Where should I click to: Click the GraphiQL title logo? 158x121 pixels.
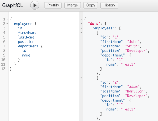(x=13, y=5)
